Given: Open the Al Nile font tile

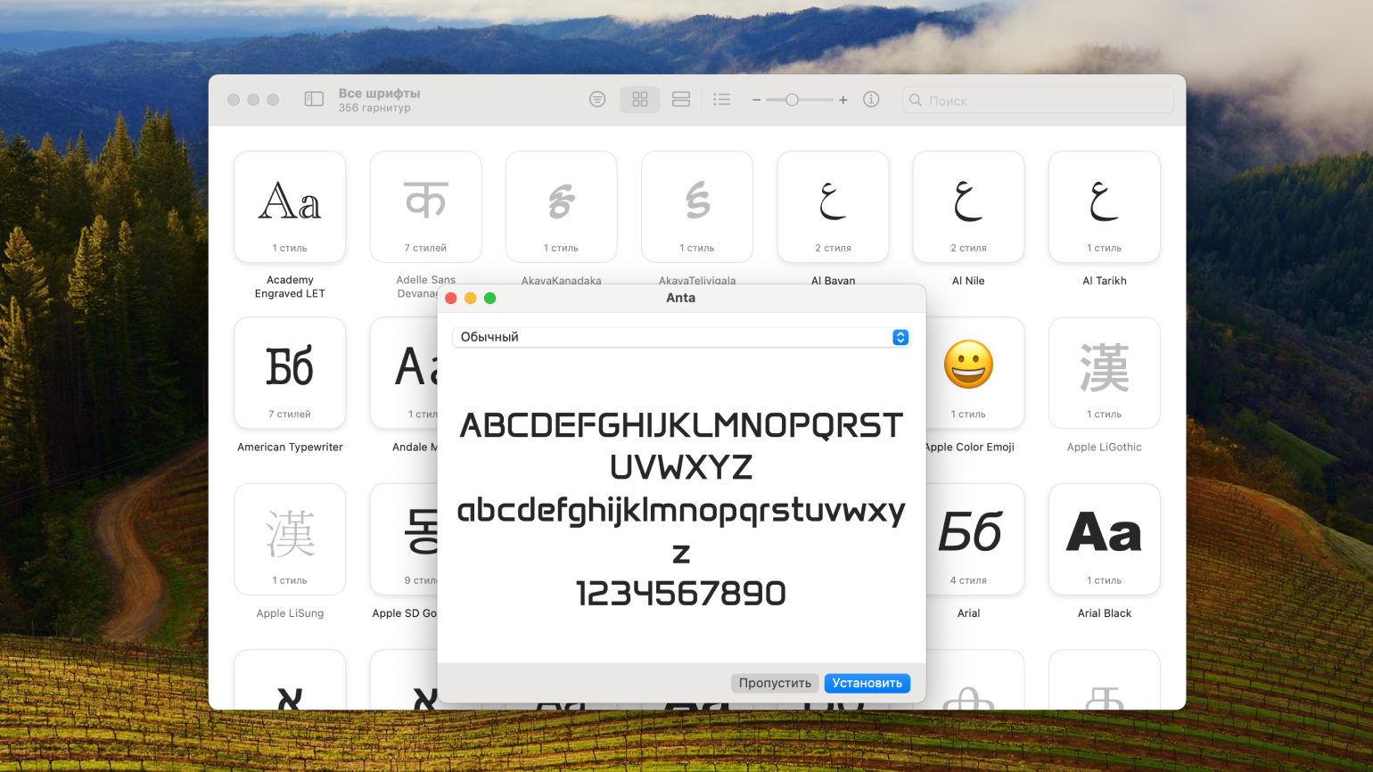Looking at the screenshot, I should 968,208.
